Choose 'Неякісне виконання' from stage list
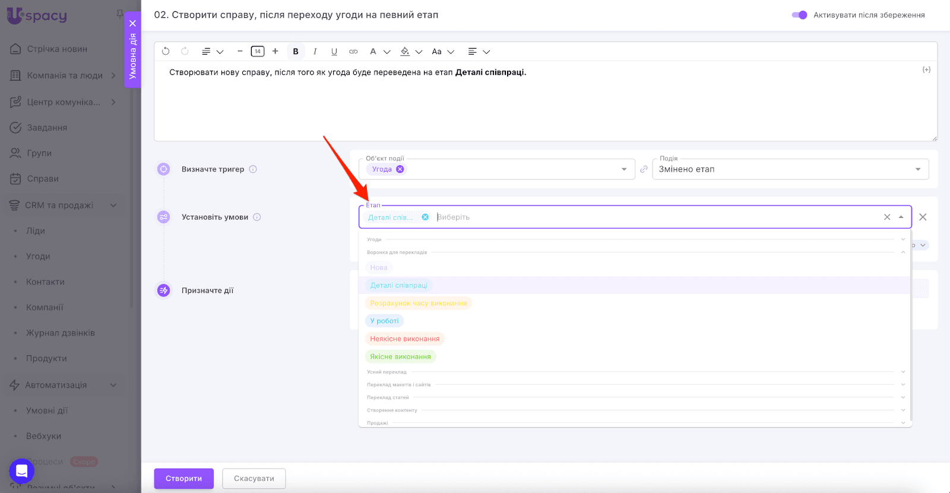The image size is (950, 493). pyautogui.click(x=404, y=339)
